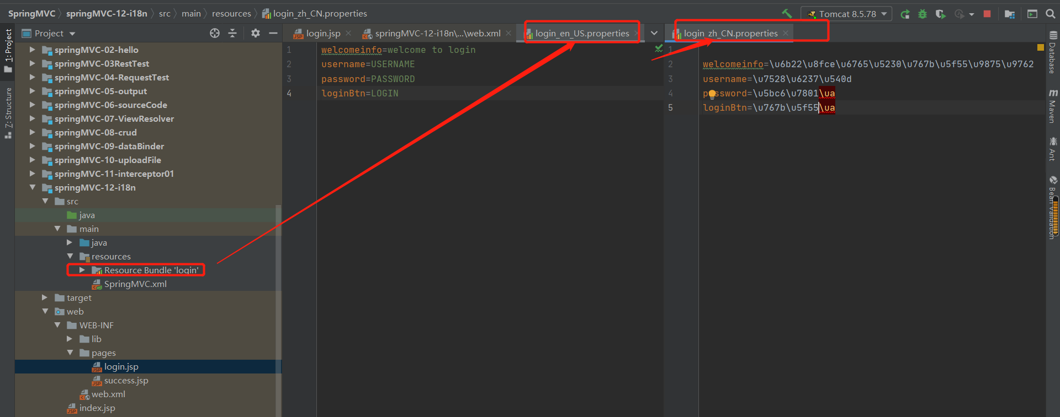Screen dimensions: 1060x417
Task: Place cursor on username=USERNAME line
Action: click(368, 64)
